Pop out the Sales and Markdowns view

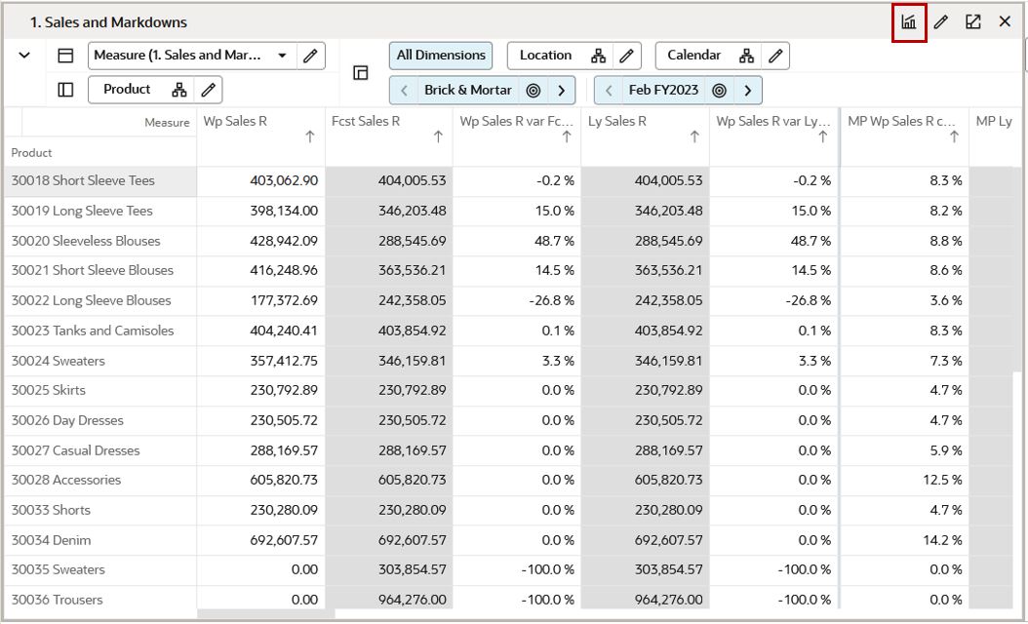click(973, 22)
